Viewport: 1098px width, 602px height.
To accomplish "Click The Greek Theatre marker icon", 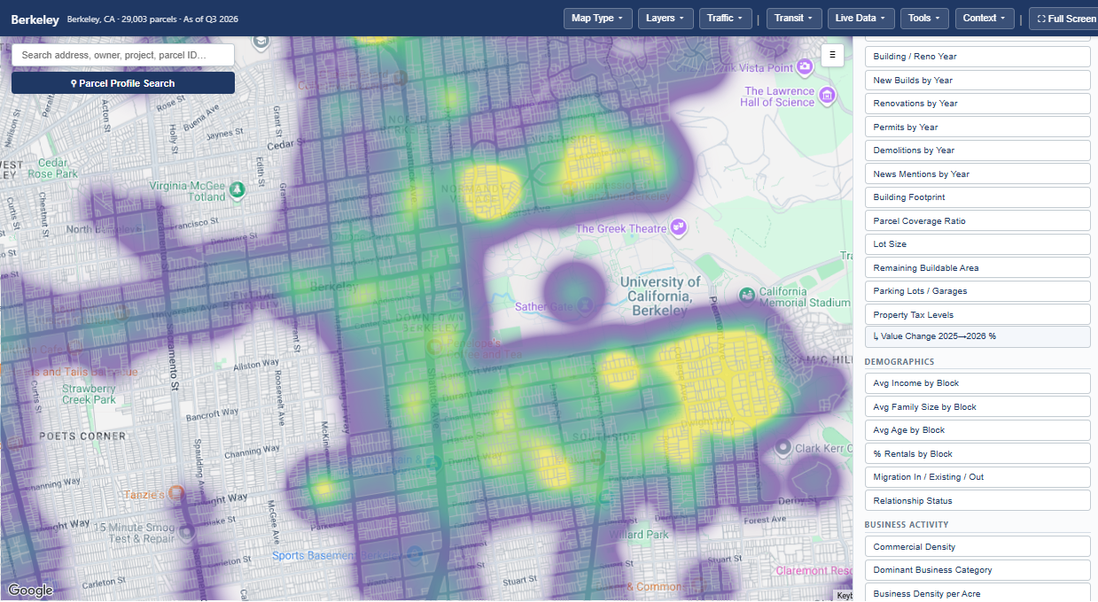I will coord(679,228).
